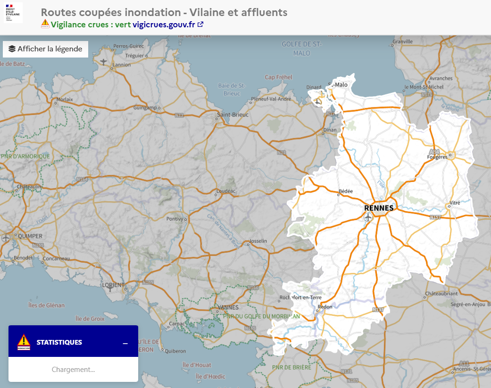
Task: Click the Bédée label on map
Action: click(346, 191)
